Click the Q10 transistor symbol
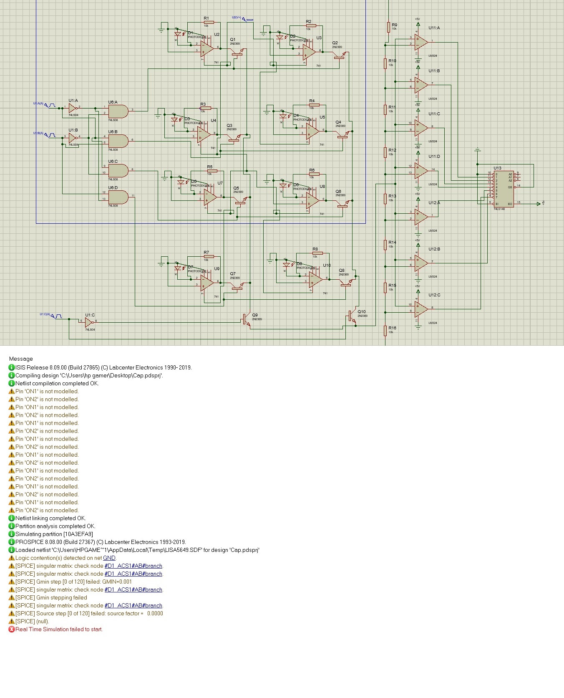This screenshot has height=698, width=564. coord(352,317)
